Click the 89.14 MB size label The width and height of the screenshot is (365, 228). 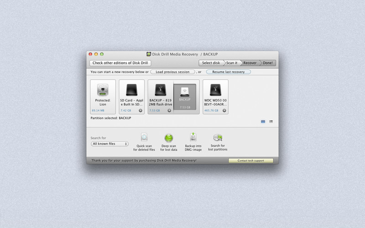98,110
